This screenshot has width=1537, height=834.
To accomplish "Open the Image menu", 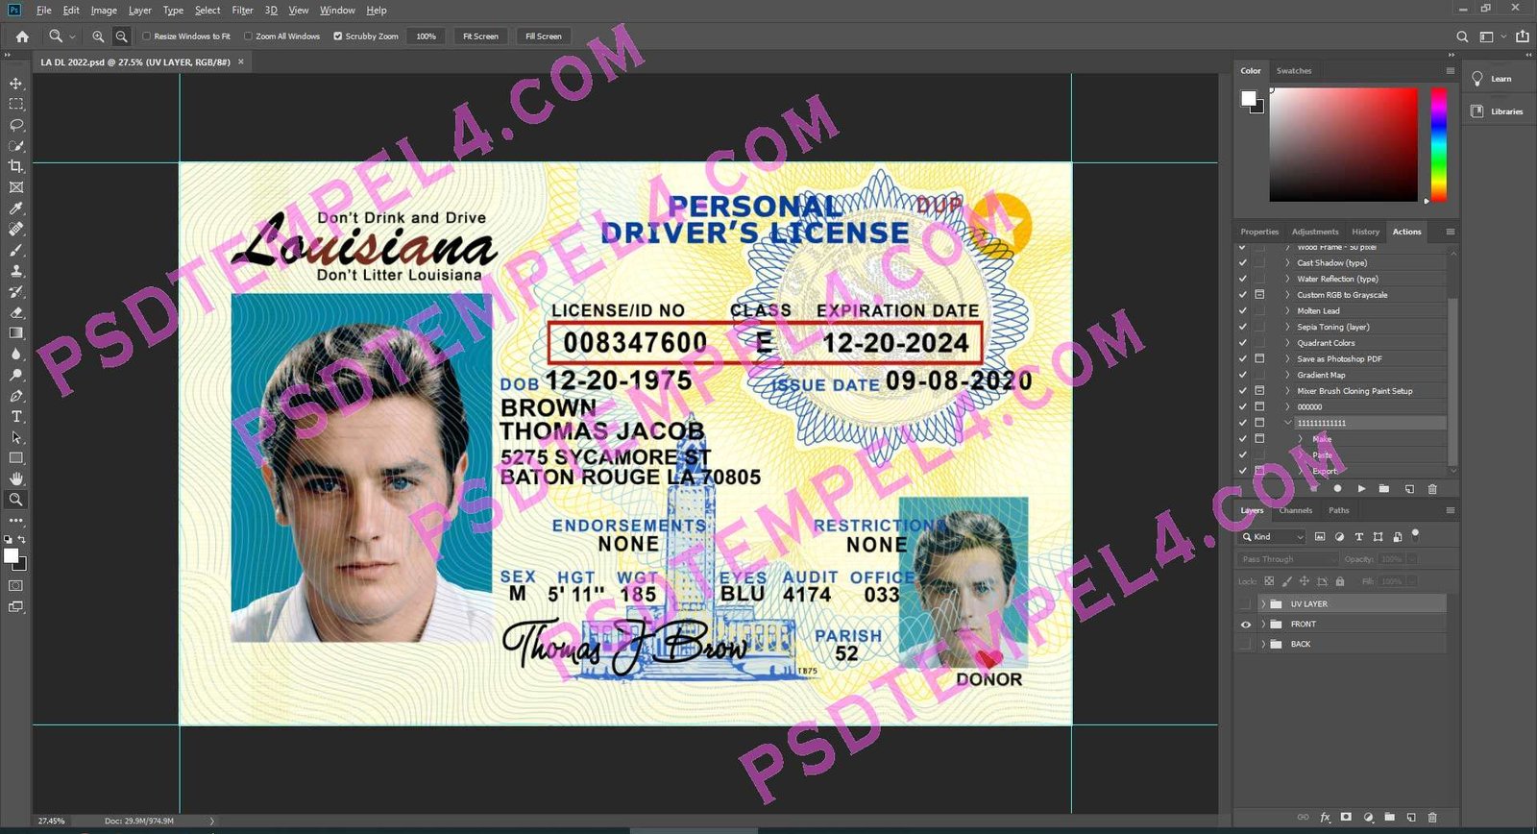I will (x=104, y=11).
